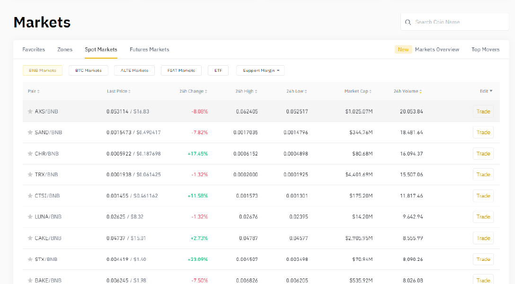This screenshot has width=515, height=284.
Task: Open Support Margin dropdown
Action: click(260, 70)
